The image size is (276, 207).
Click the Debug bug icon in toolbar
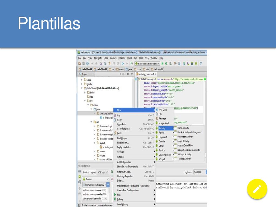166,64
